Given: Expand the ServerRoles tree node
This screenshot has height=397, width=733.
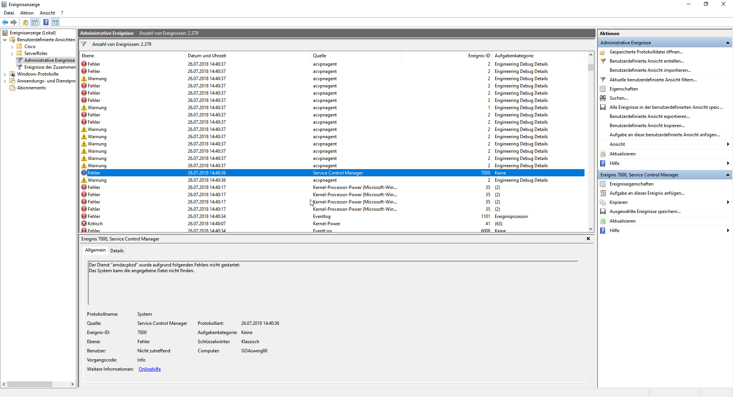Looking at the screenshot, I should 12,53.
